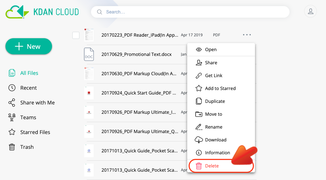Click the copy icon beside Duplicate
The height and width of the screenshot is (180, 326).
[x=199, y=101]
